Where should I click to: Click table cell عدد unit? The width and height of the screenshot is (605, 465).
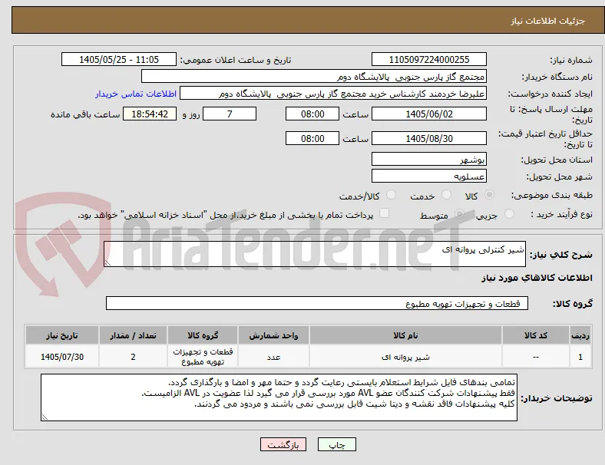[x=273, y=357]
